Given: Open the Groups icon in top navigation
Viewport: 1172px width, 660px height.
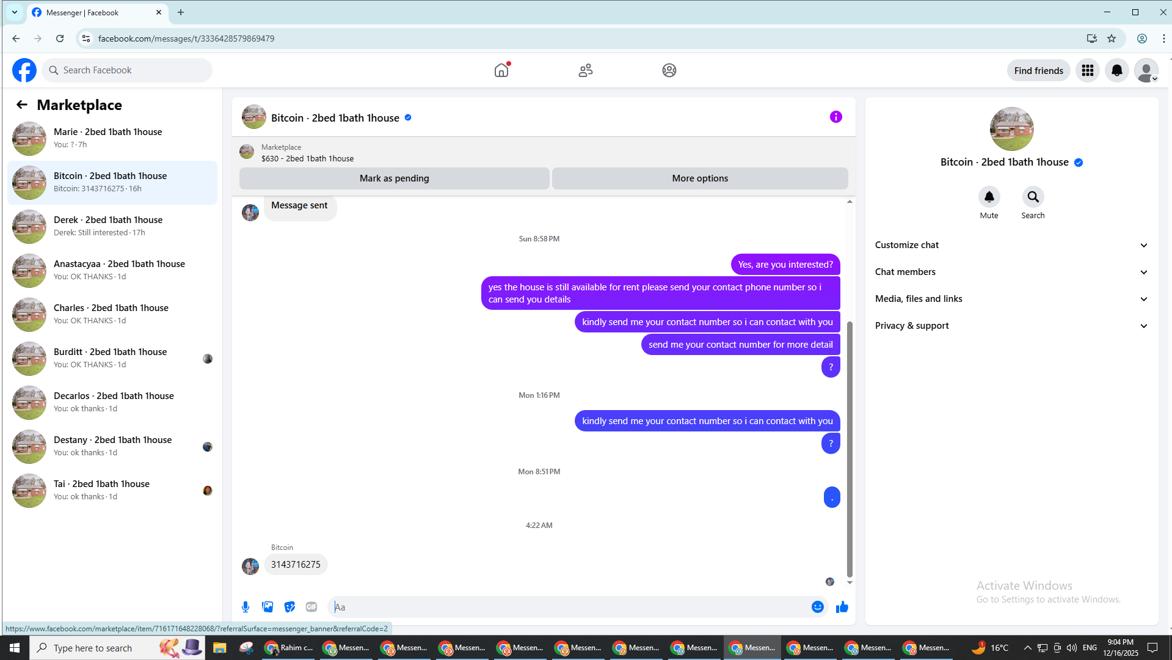Looking at the screenshot, I should coord(669,70).
